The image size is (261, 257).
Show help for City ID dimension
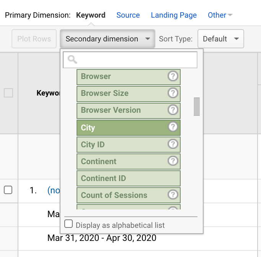point(173,144)
